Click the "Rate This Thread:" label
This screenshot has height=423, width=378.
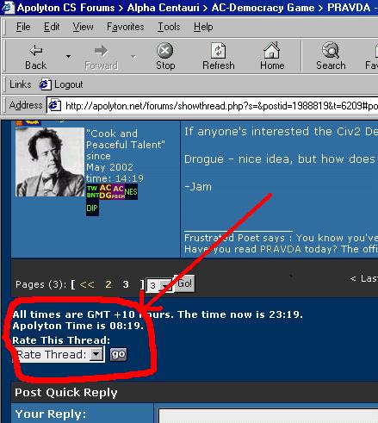pyautogui.click(x=61, y=340)
